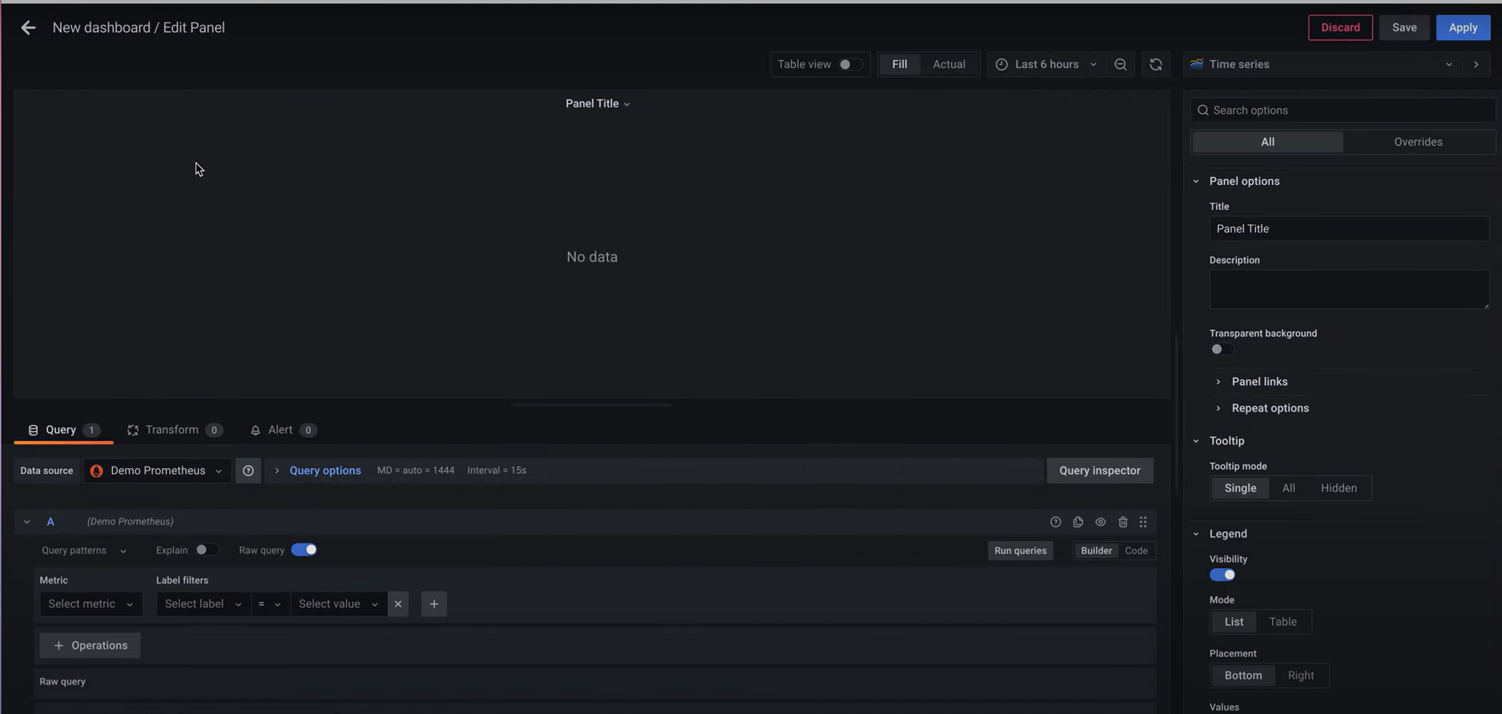Click the zoom out time range icon
This screenshot has height=714, width=1502.
coord(1121,65)
